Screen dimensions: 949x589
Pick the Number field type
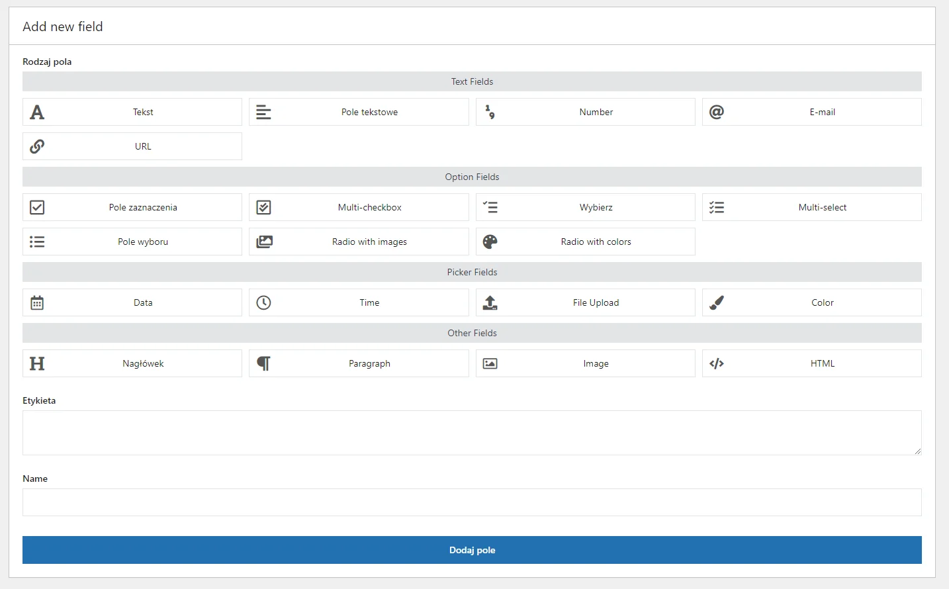pyautogui.click(x=586, y=113)
